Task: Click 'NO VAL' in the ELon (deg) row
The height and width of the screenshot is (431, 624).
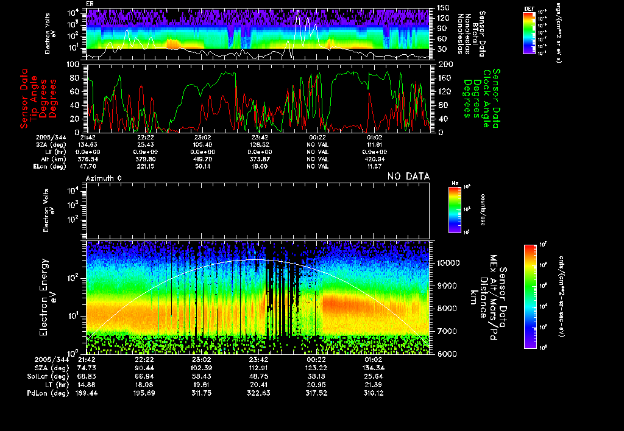Action: 317,166
